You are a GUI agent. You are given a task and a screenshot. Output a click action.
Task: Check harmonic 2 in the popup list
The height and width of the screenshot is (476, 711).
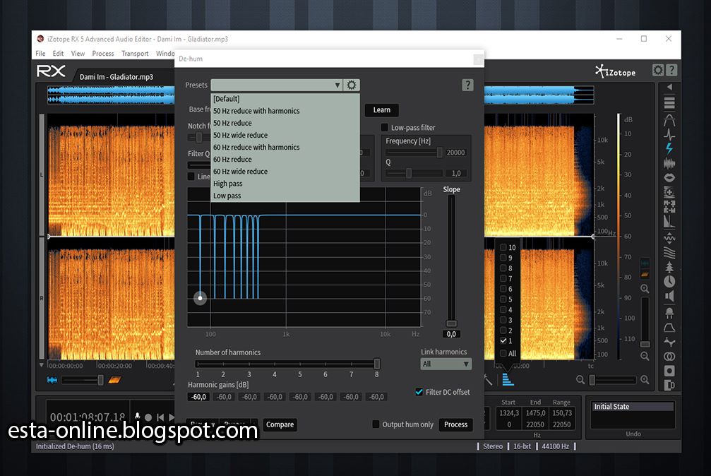click(503, 331)
